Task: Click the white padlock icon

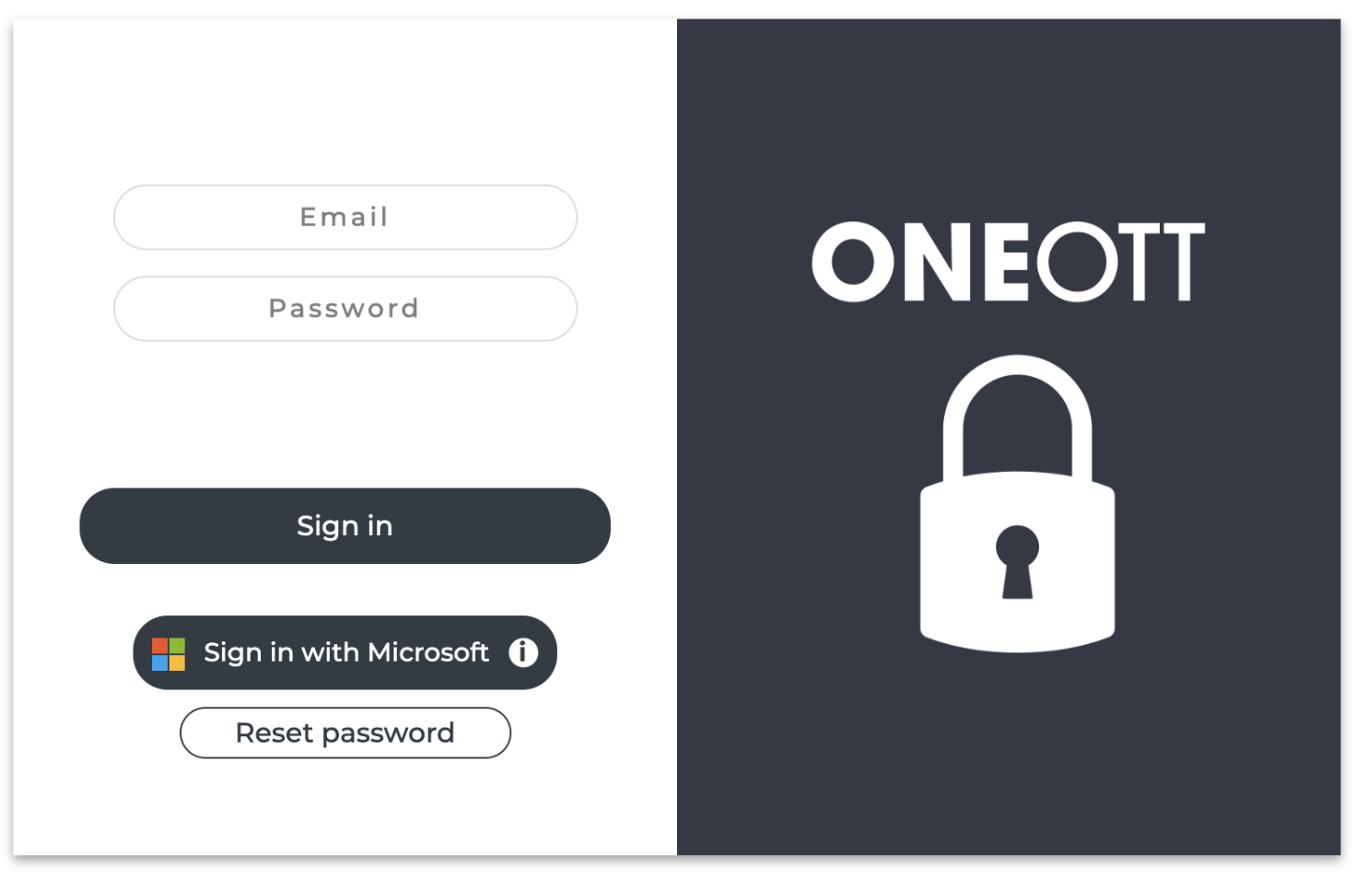Action: [1017, 553]
